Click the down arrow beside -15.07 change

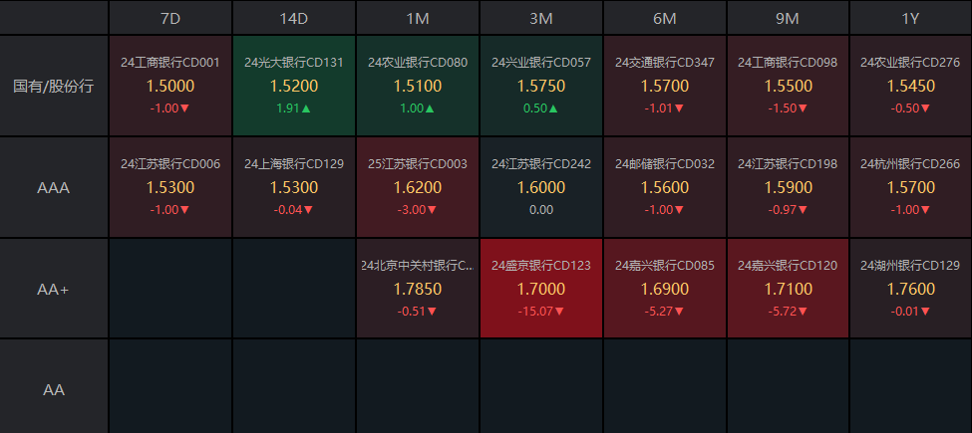click(559, 312)
